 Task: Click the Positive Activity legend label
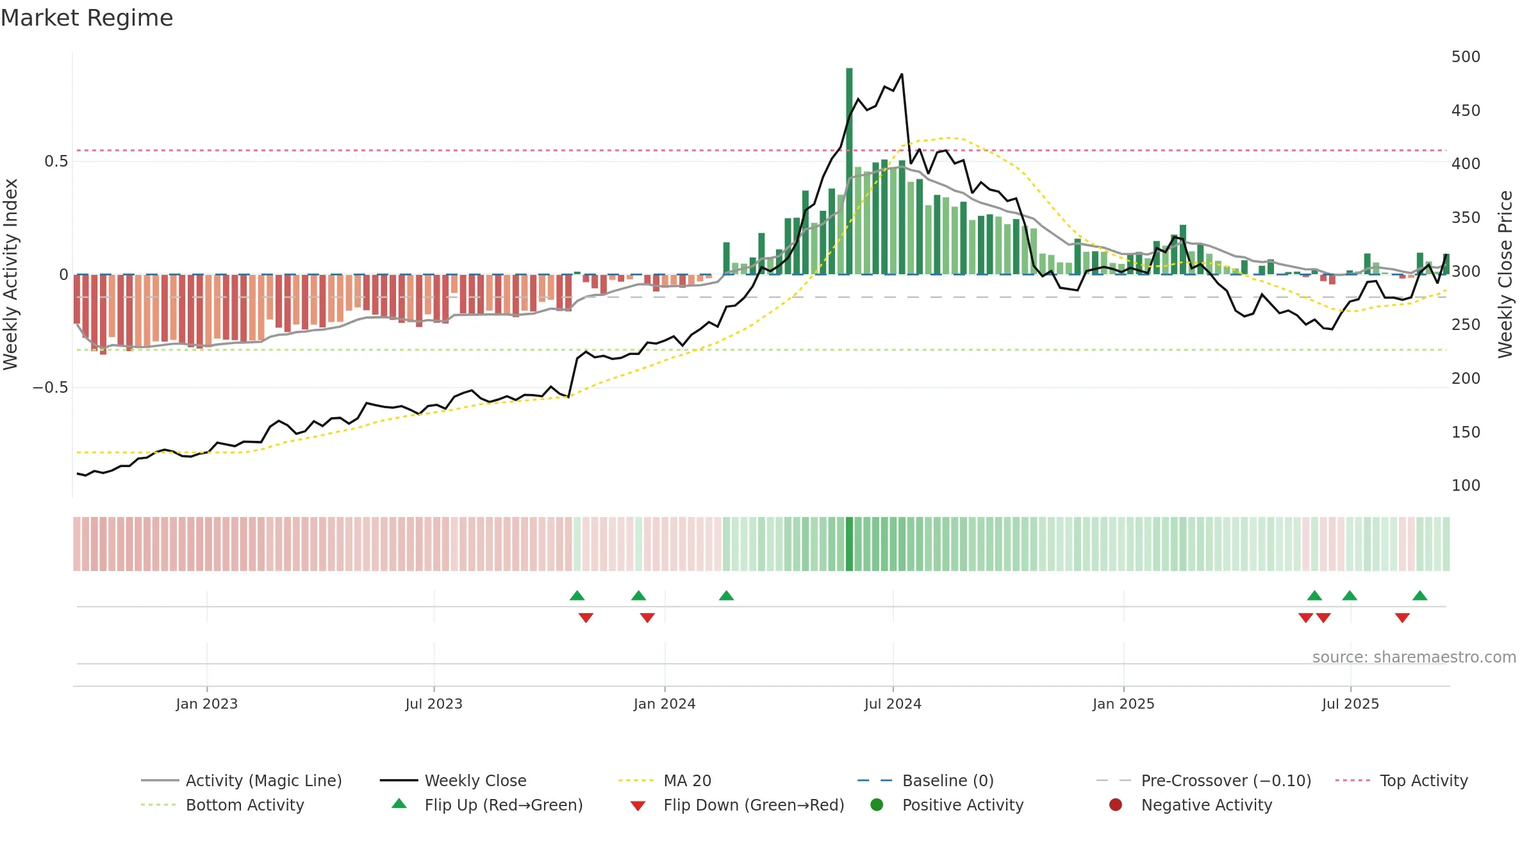click(x=963, y=805)
